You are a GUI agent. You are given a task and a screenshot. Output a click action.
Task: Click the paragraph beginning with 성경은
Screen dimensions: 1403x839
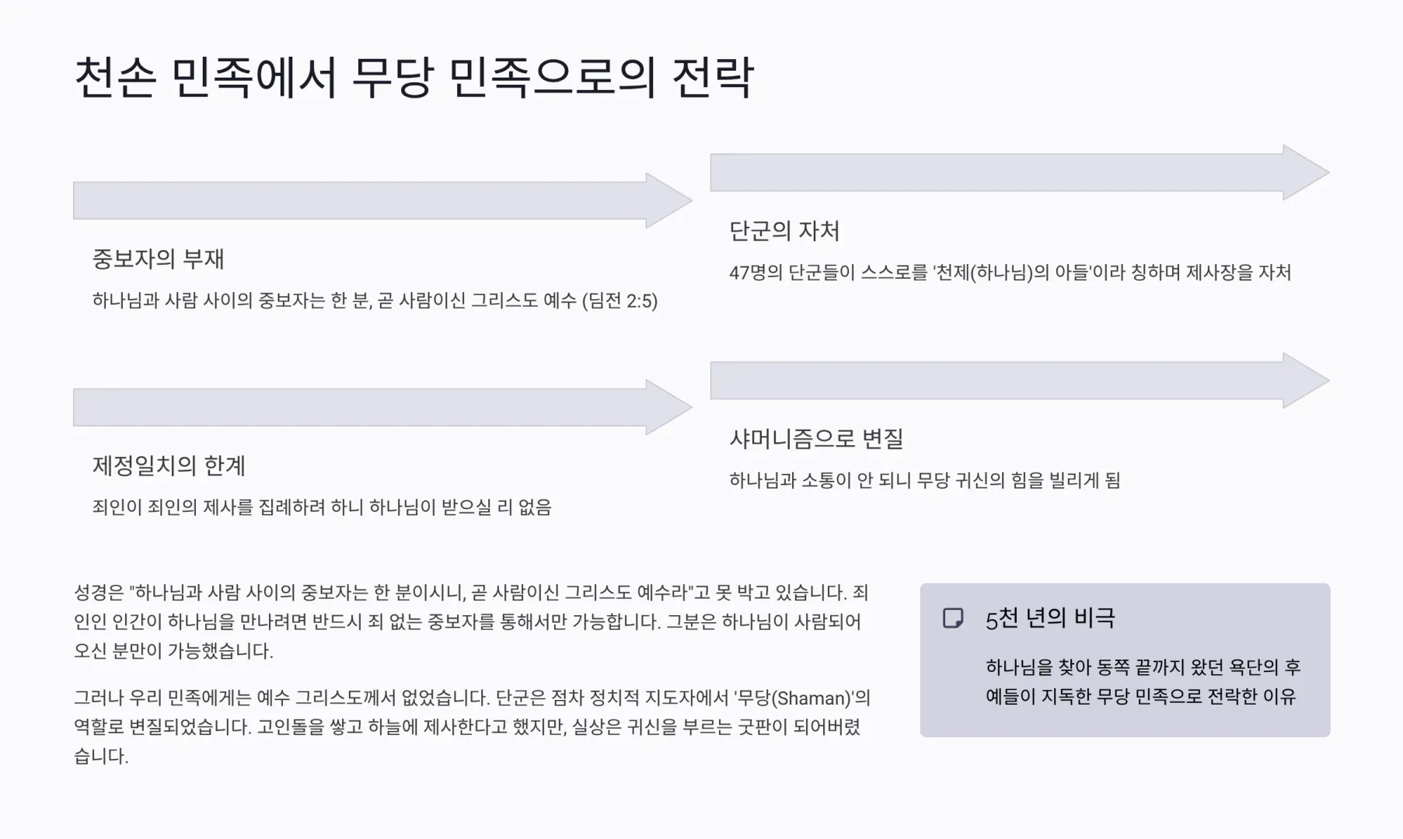pyautogui.click(x=470, y=621)
